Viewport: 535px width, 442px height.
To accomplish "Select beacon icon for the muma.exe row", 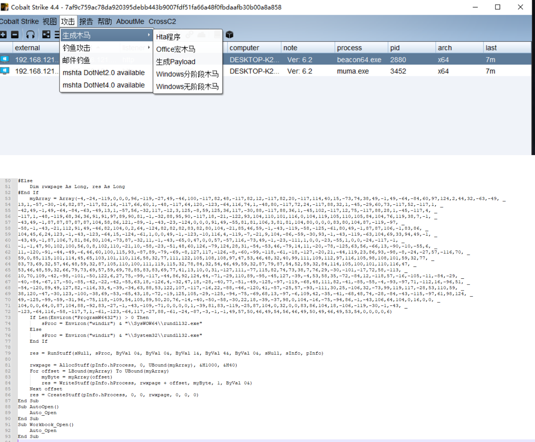I will (5, 71).
